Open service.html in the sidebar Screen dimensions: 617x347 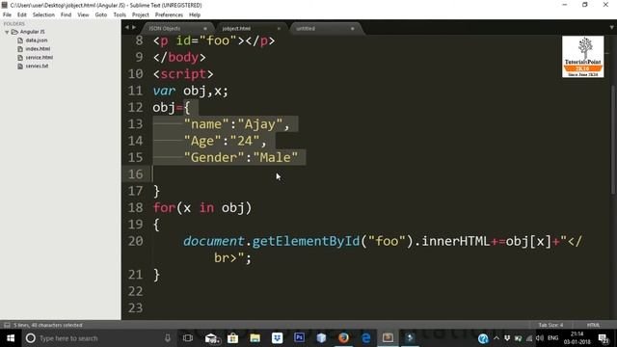click(x=39, y=58)
